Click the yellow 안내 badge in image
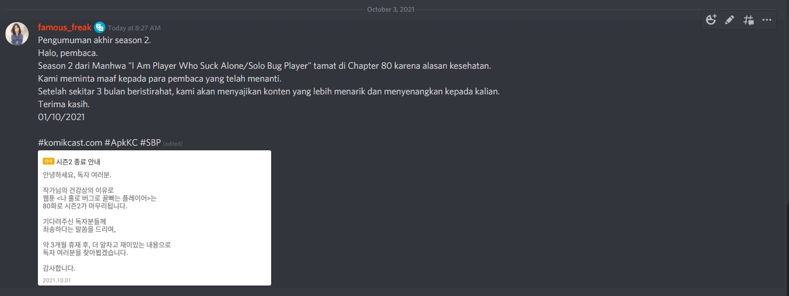 (48, 161)
